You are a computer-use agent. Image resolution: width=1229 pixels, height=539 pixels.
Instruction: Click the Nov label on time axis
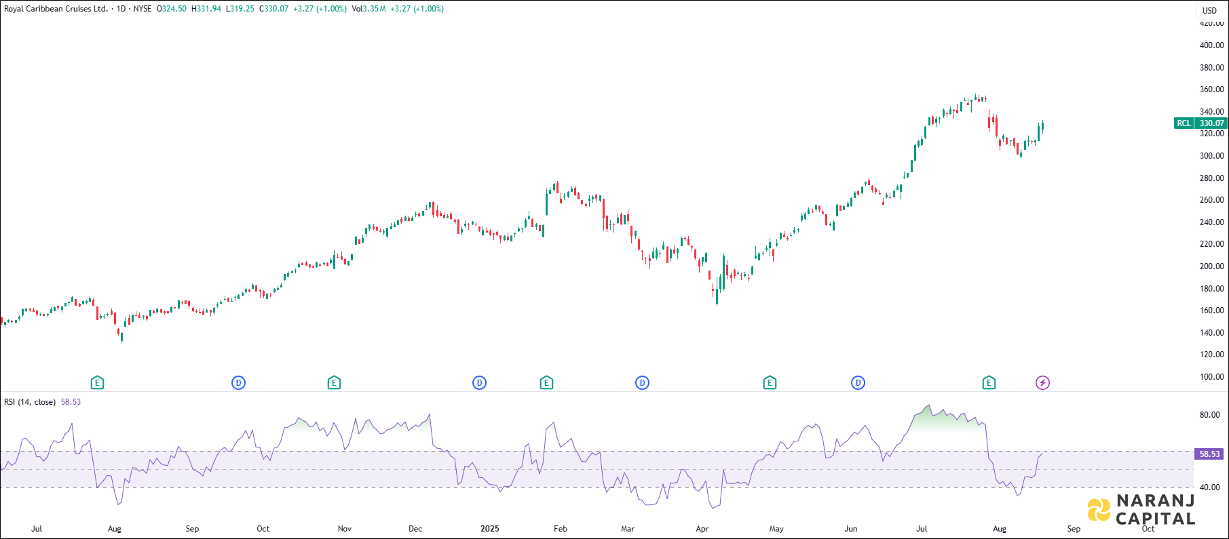click(x=345, y=529)
